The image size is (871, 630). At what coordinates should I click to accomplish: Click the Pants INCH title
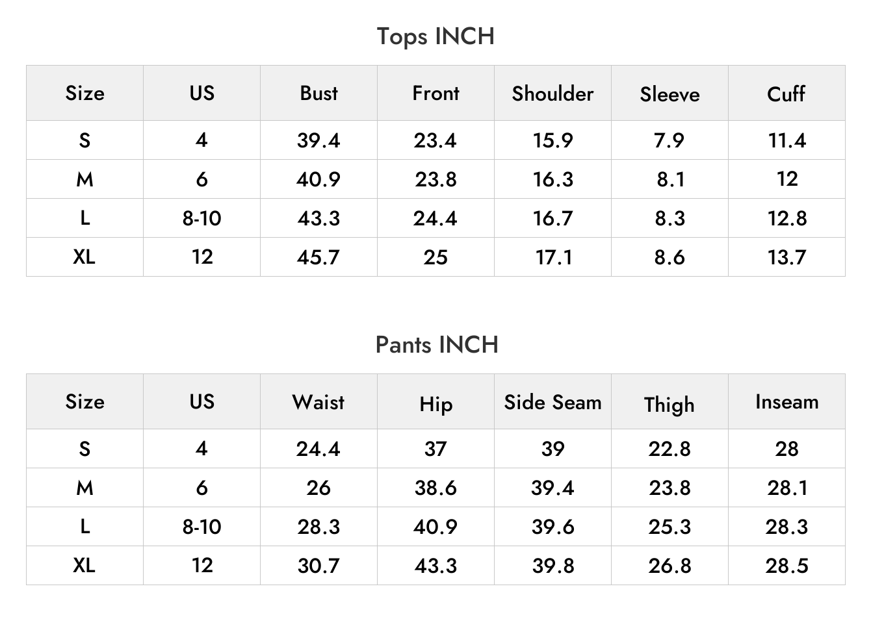pyautogui.click(x=437, y=344)
